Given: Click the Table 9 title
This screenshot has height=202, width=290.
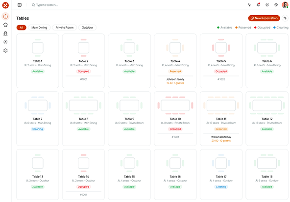Looking at the screenshot, I should (x=129, y=119).
